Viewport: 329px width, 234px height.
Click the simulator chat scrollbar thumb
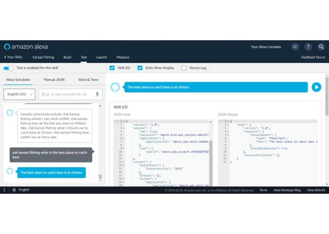pyautogui.click(x=100, y=177)
